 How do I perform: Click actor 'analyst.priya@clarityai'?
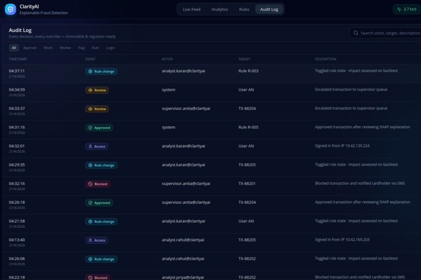pos(183,277)
